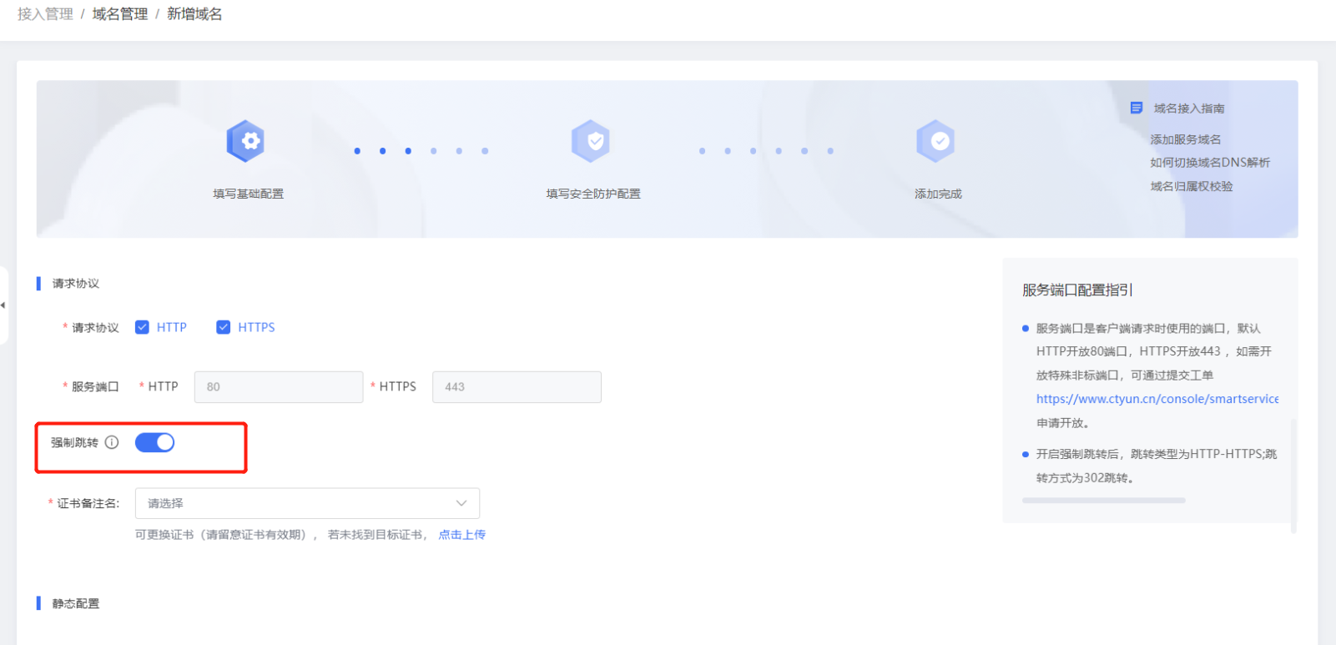Click the 域名接入指南 heading
This screenshot has width=1336, height=645.
coord(1189,108)
